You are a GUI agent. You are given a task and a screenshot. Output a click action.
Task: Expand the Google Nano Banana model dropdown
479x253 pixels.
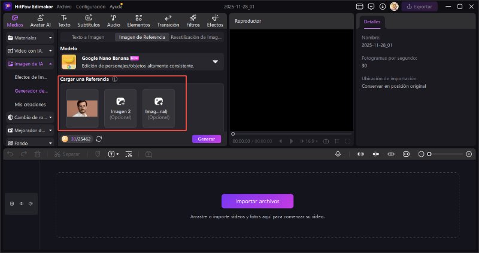click(215, 62)
